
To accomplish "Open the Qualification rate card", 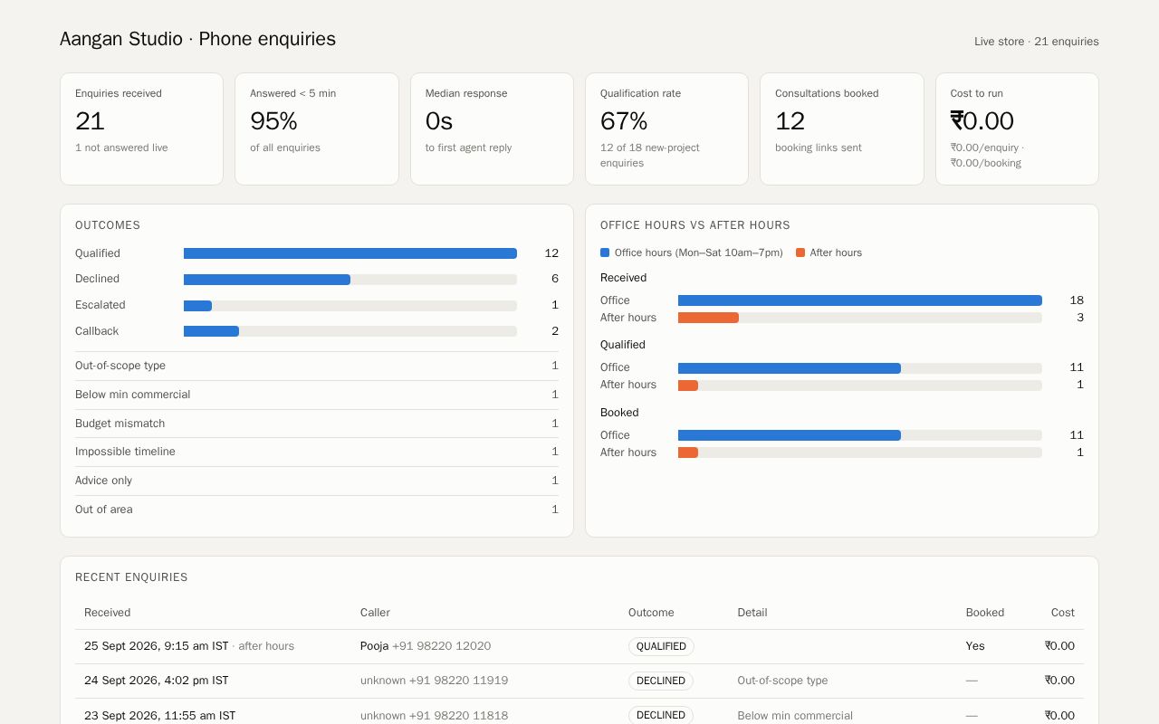I will pos(666,129).
